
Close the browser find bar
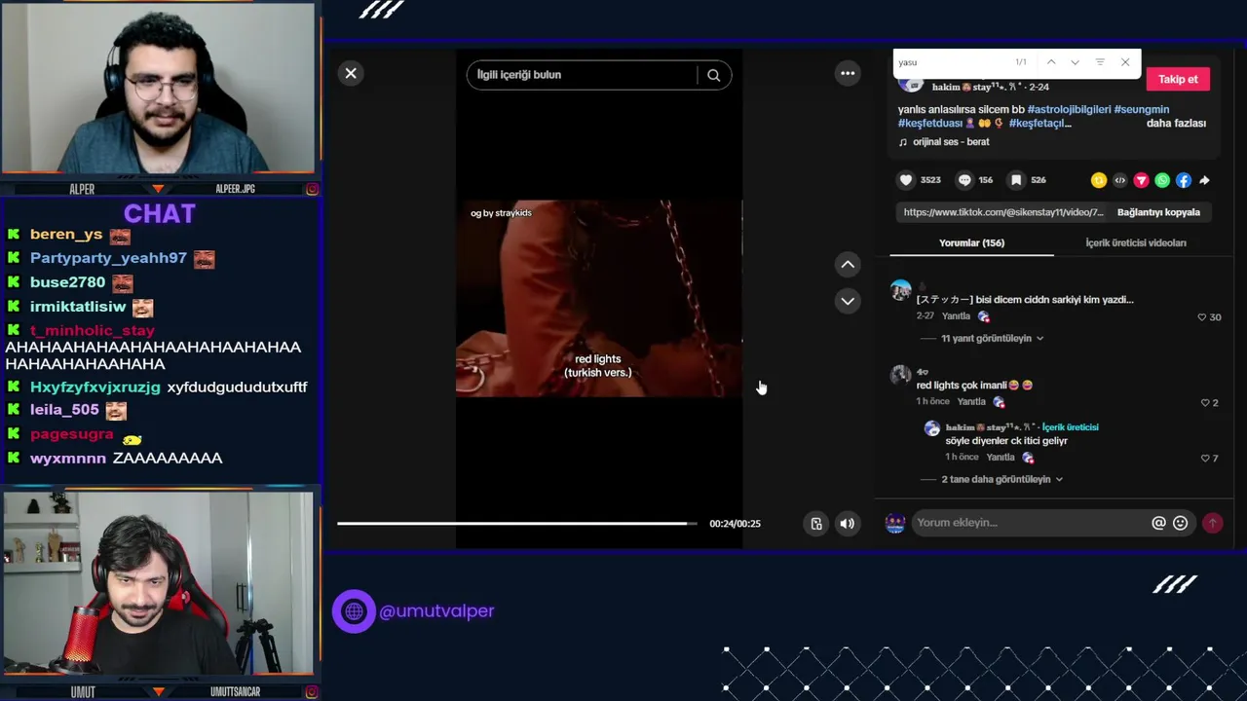(x=1125, y=62)
